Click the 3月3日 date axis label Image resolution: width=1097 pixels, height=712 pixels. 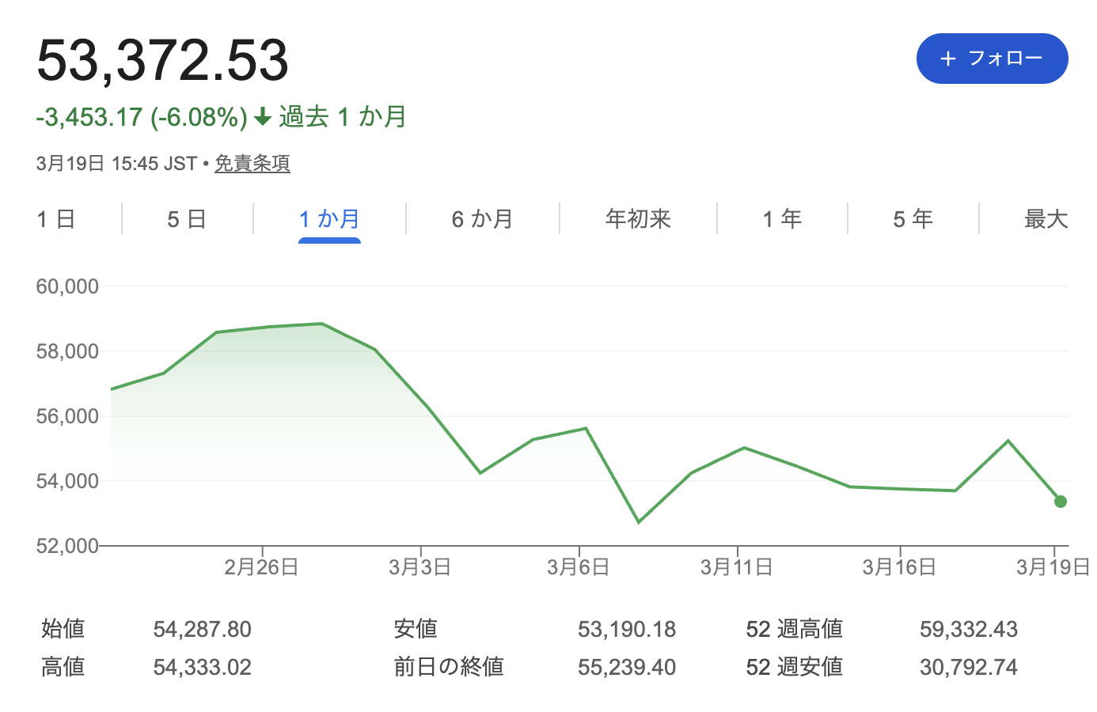pos(419,567)
